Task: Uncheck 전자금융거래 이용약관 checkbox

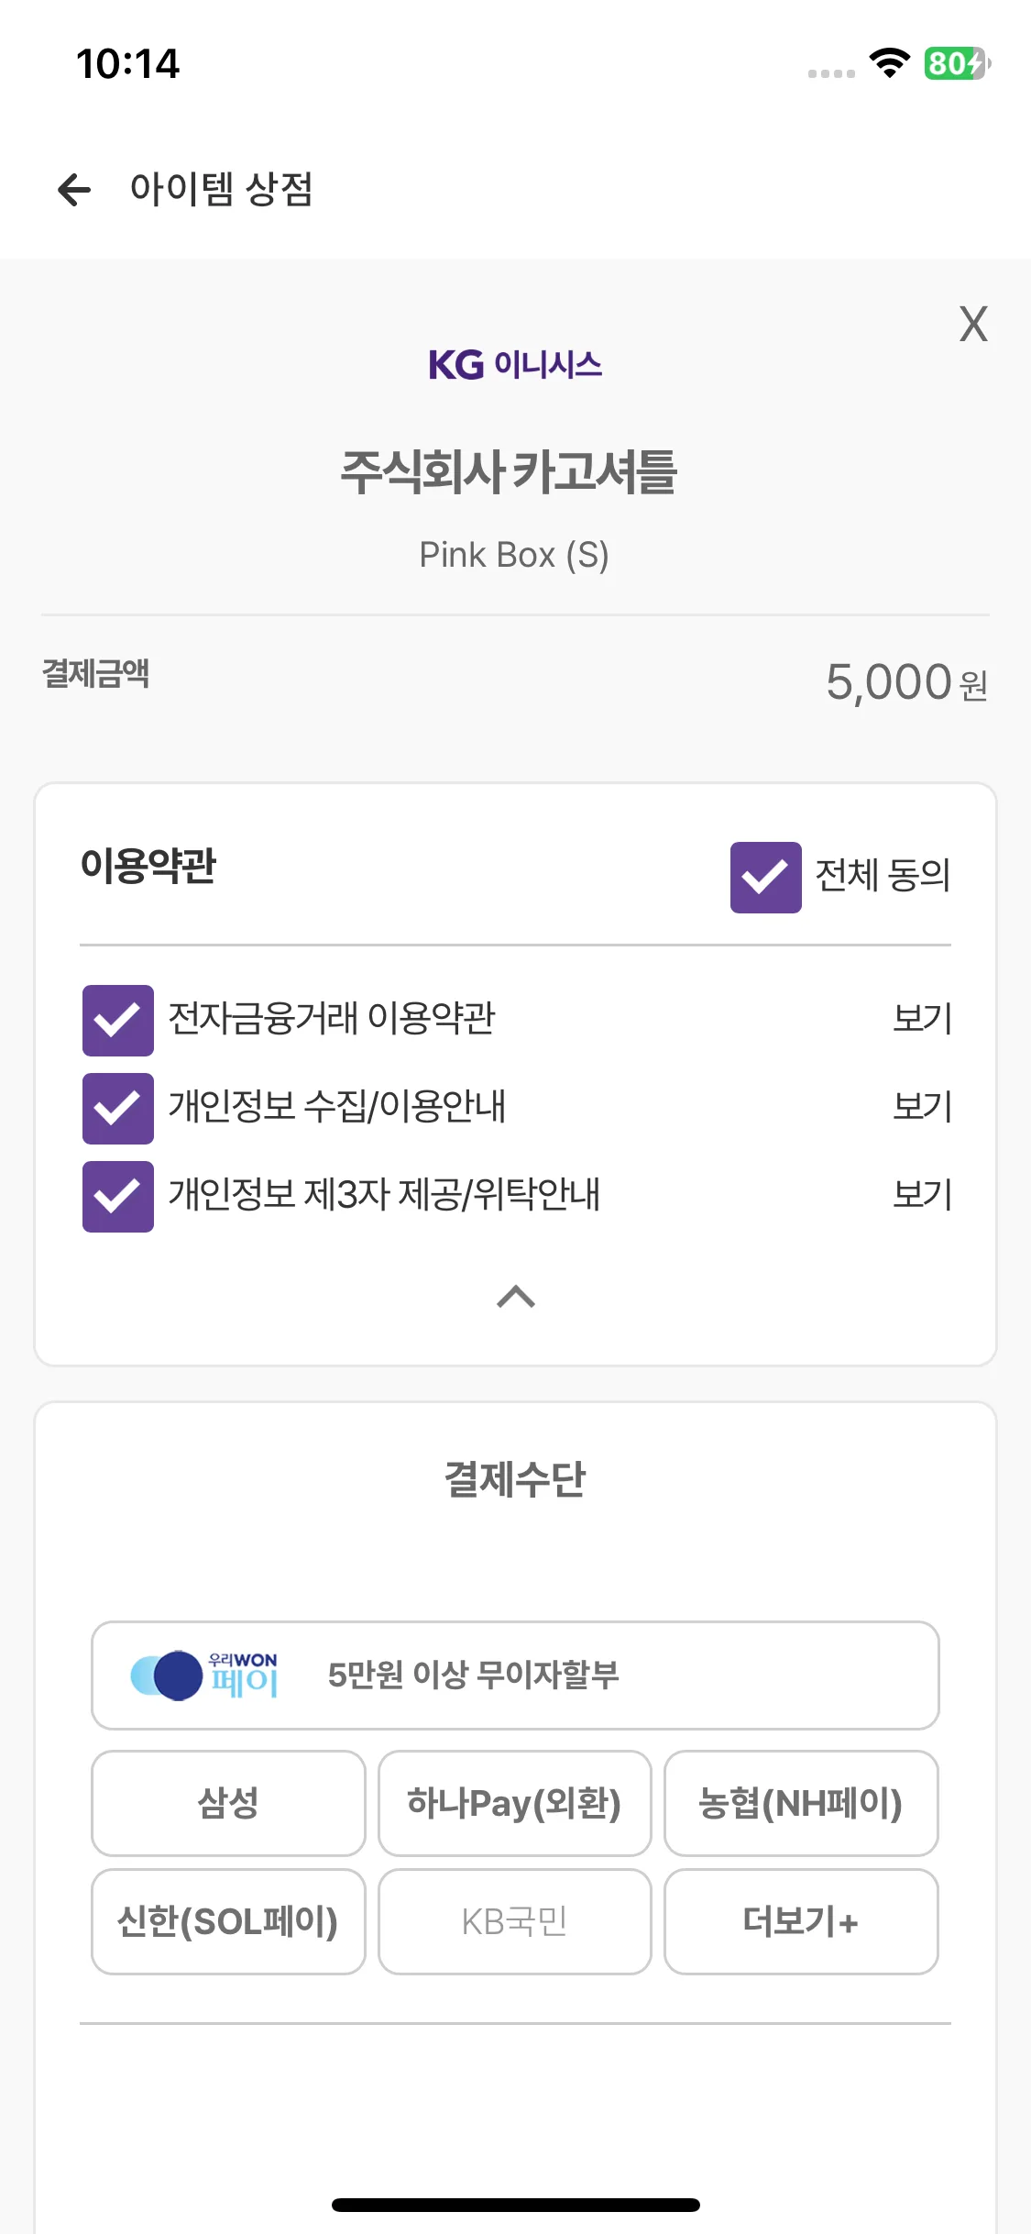Action: (x=118, y=1020)
